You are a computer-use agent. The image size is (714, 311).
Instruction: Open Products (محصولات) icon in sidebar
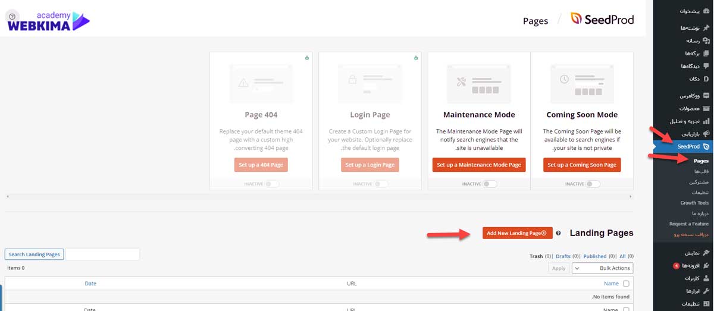(x=706, y=108)
